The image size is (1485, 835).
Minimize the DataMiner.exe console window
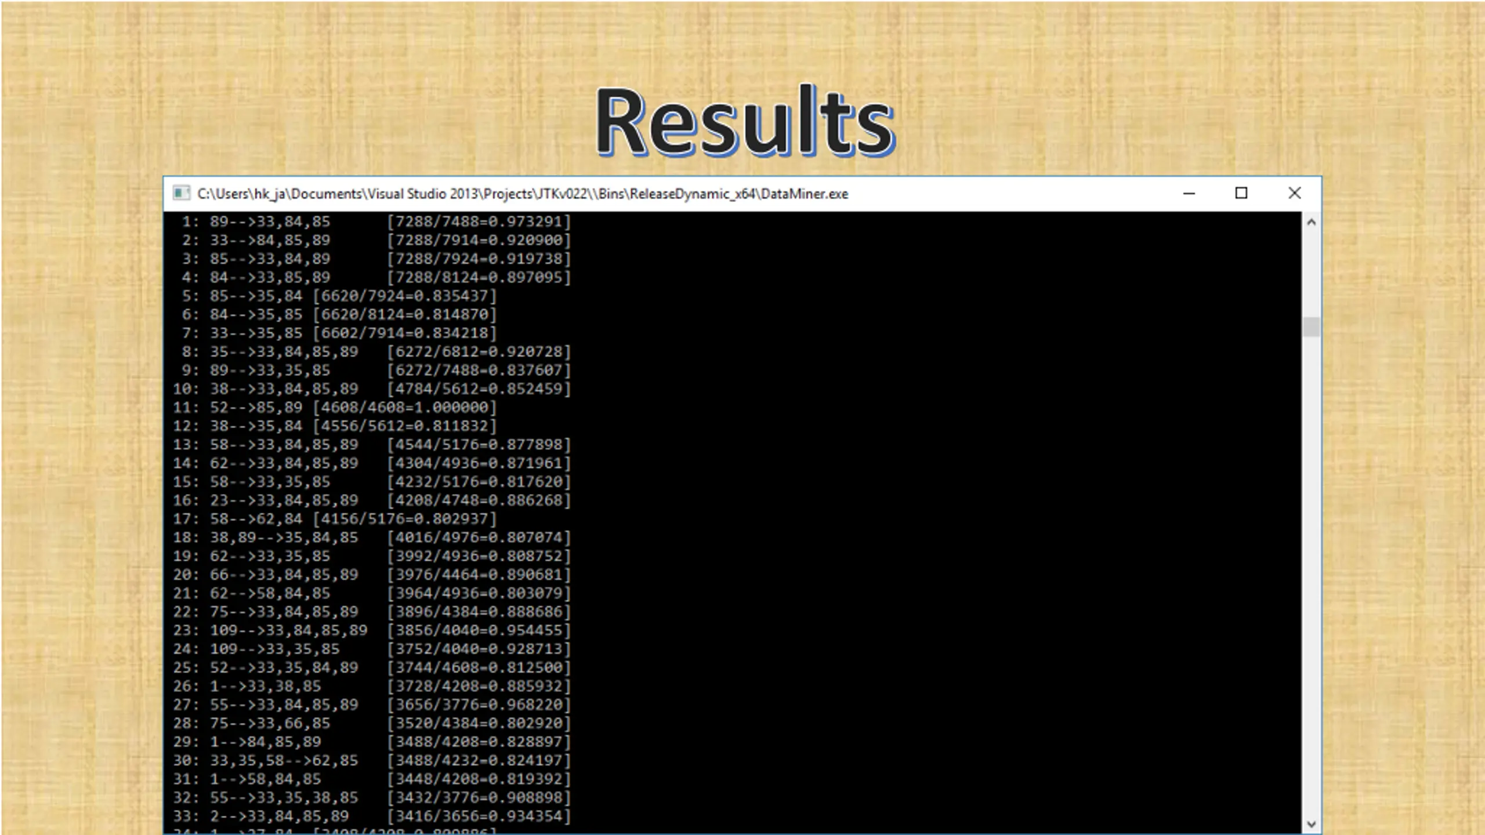pyautogui.click(x=1189, y=193)
